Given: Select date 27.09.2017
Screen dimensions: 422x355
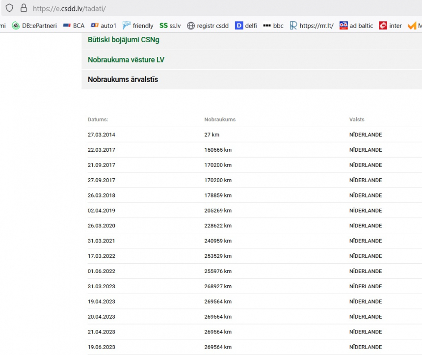Looking at the screenshot, I should pos(102,180).
